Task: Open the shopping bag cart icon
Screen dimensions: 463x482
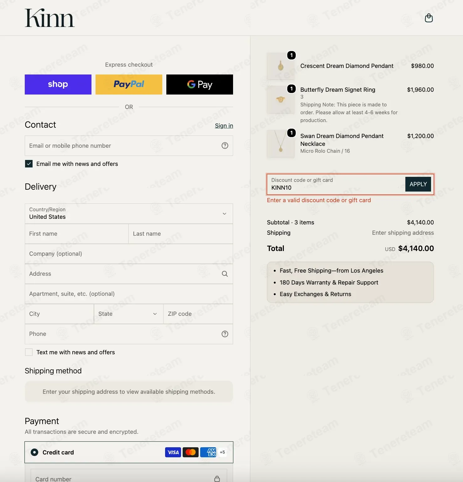Action: (429, 18)
